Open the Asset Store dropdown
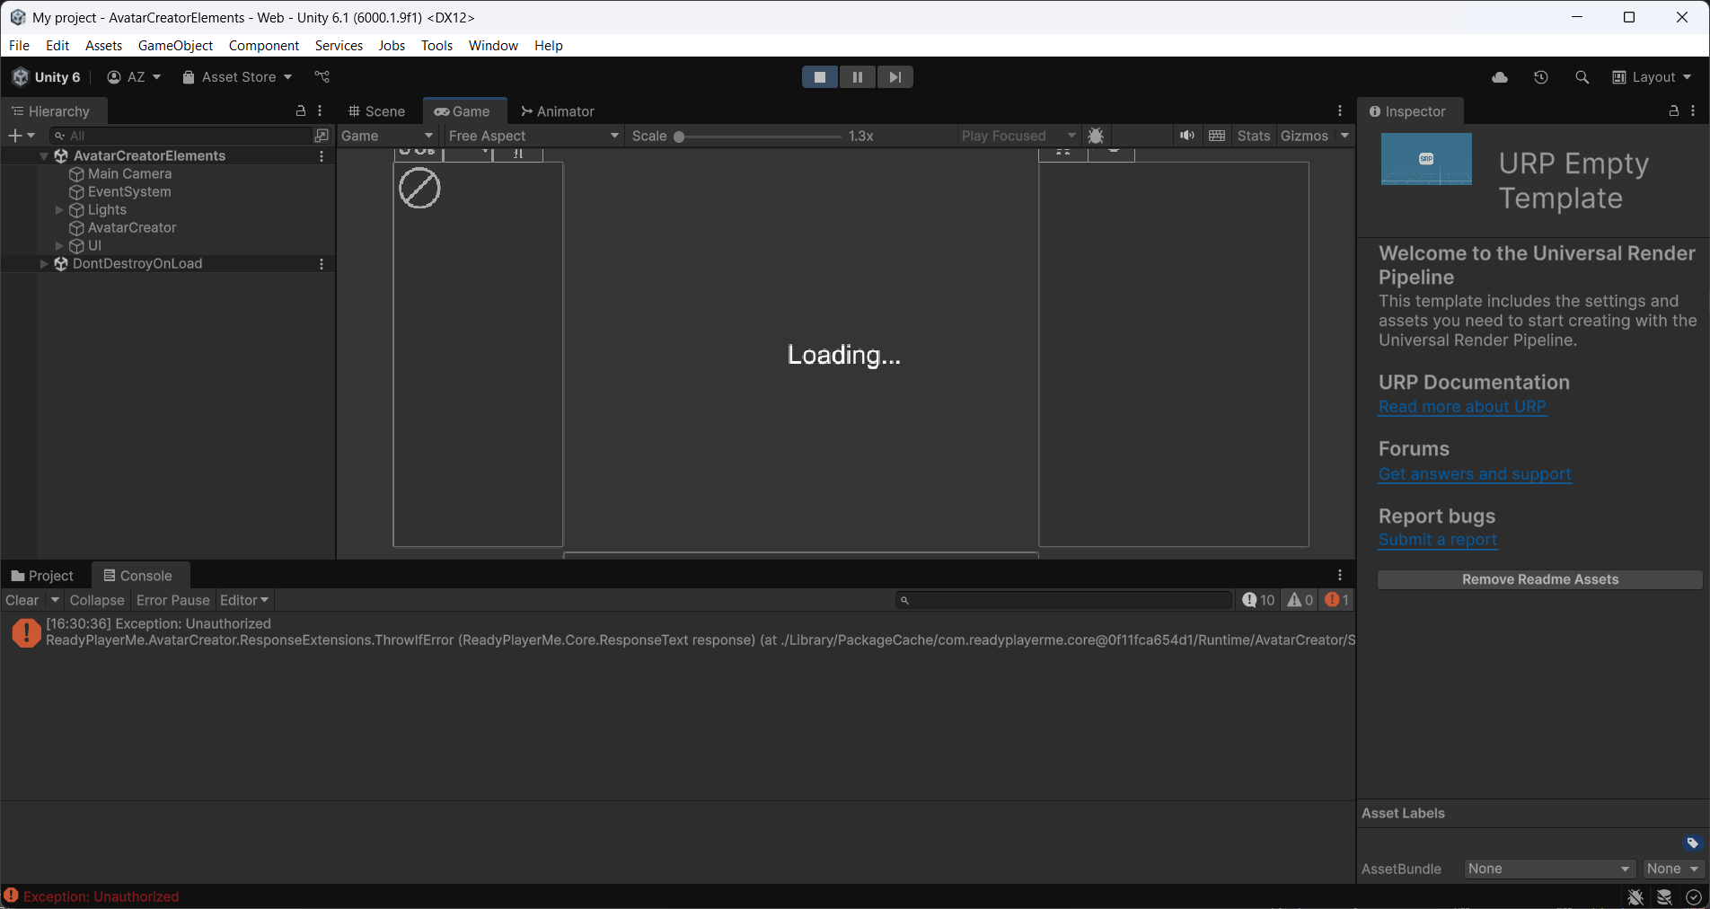The height and width of the screenshot is (909, 1710). click(x=237, y=77)
